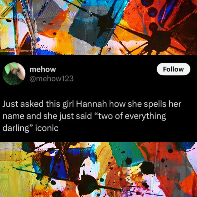Viewport: 197px width, 197px height.
Task: Click the display name mehow
Action: (x=43, y=69)
